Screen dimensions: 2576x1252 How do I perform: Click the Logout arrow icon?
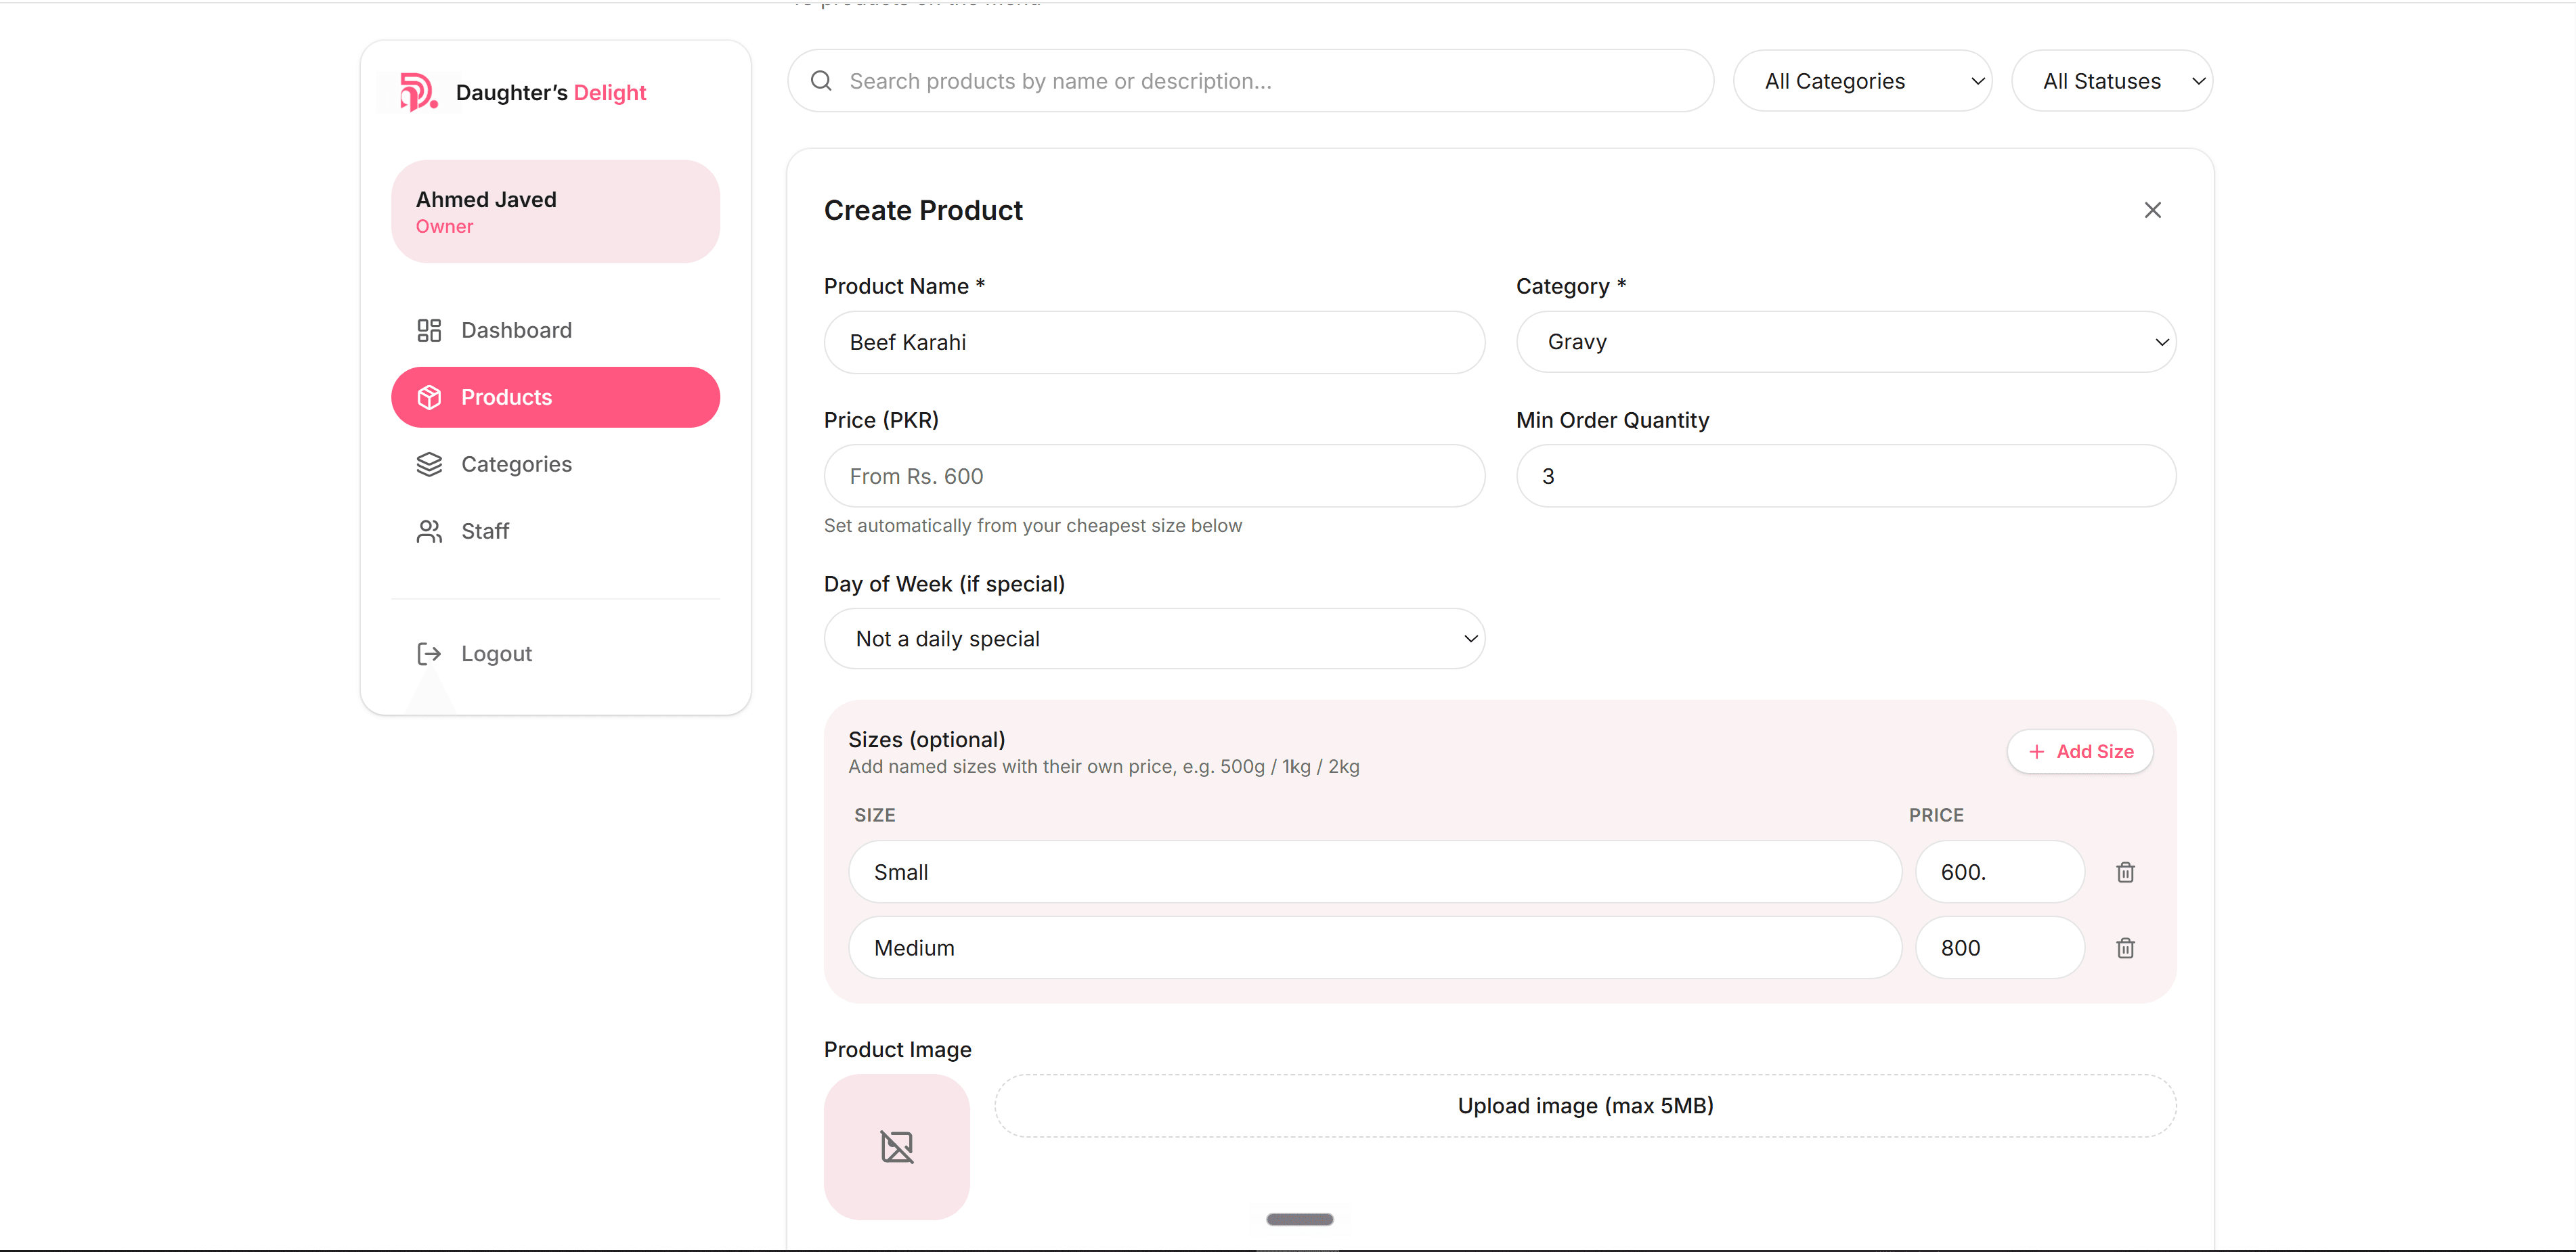tap(429, 654)
